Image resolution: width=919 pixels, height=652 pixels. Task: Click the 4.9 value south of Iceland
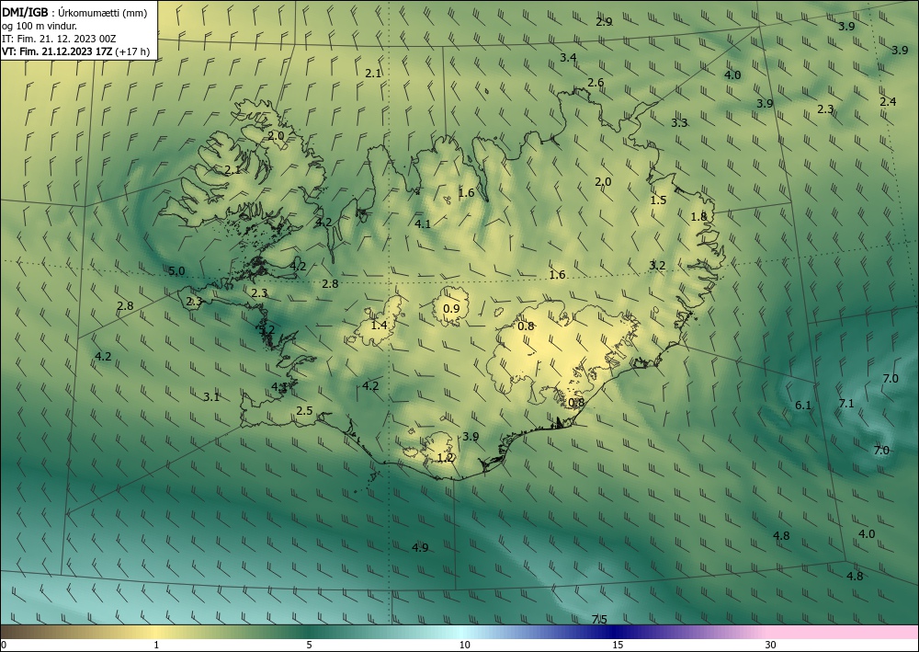click(x=420, y=548)
